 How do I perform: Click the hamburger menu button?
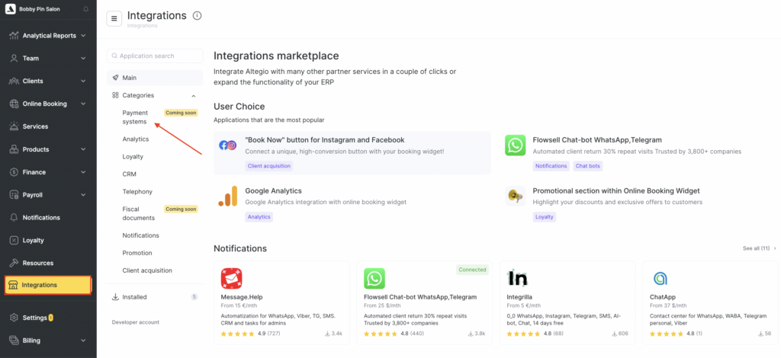(114, 19)
